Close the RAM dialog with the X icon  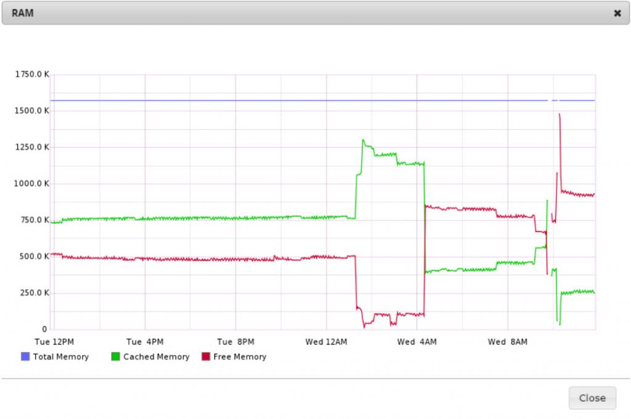[x=617, y=14]
